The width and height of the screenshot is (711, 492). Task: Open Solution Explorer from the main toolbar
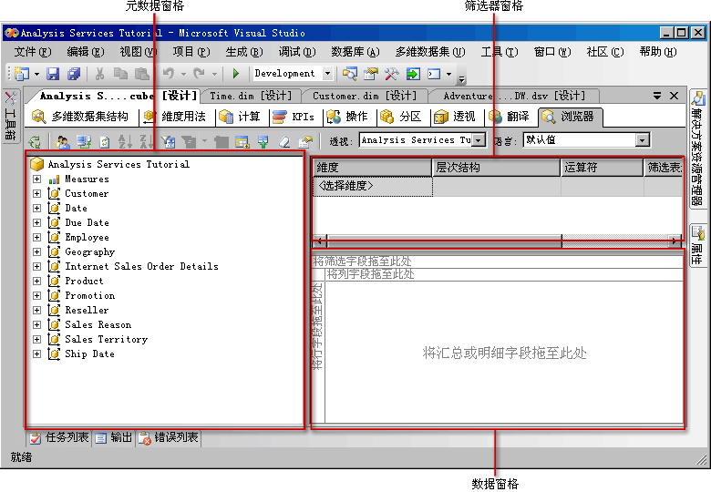click(x=350, y=74)
